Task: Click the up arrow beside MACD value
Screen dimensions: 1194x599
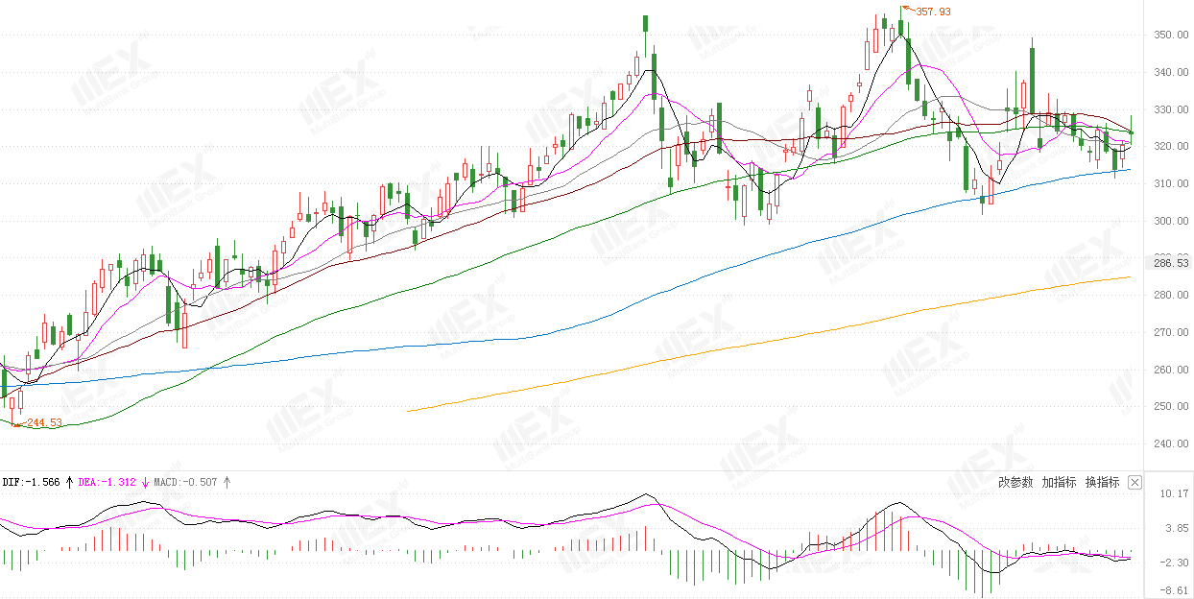Action: point(227,482)
